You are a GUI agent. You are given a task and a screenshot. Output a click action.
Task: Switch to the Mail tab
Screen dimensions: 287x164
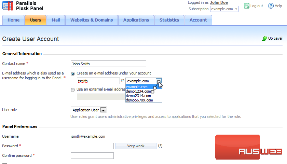pyautogui.click(x=56, y=20)
